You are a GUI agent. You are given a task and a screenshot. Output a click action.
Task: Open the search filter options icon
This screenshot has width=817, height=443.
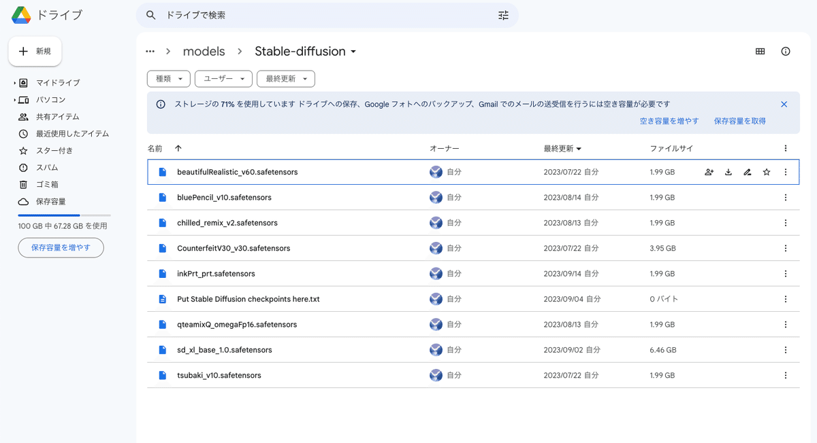[x=503, y=15]
